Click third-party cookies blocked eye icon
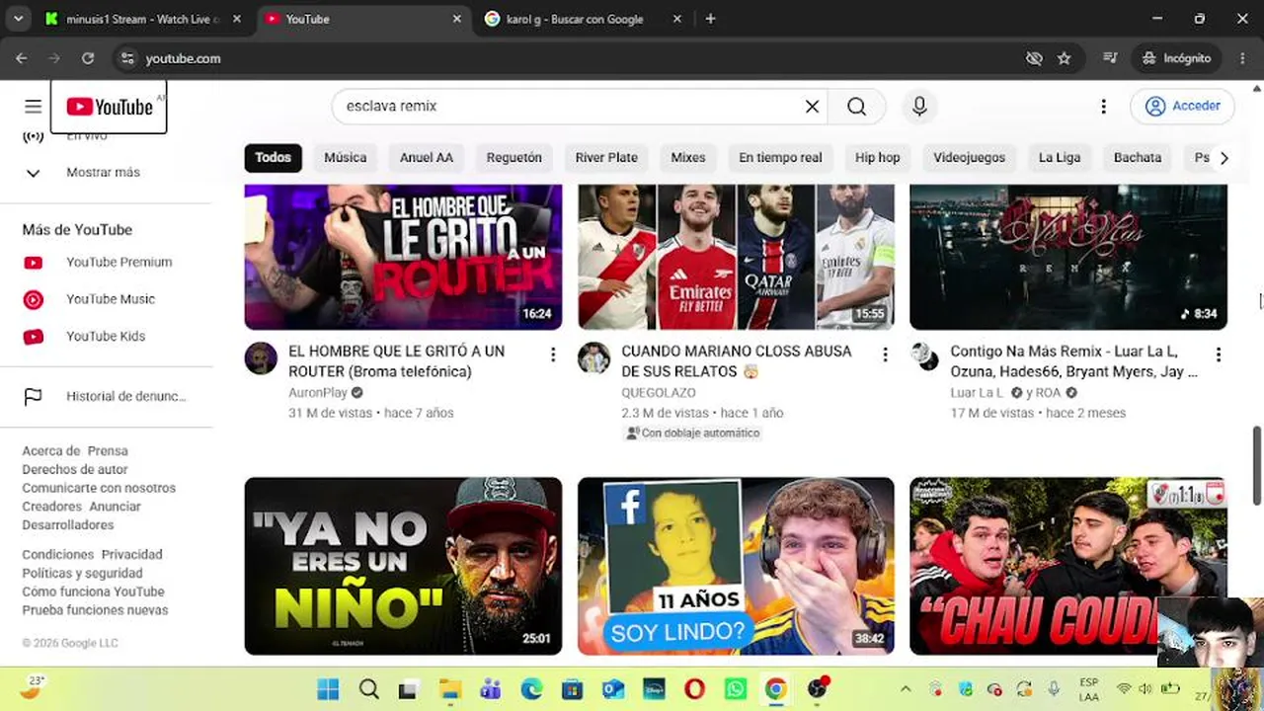This screenshot has width=1264, height=711. tap(1034, 58)
